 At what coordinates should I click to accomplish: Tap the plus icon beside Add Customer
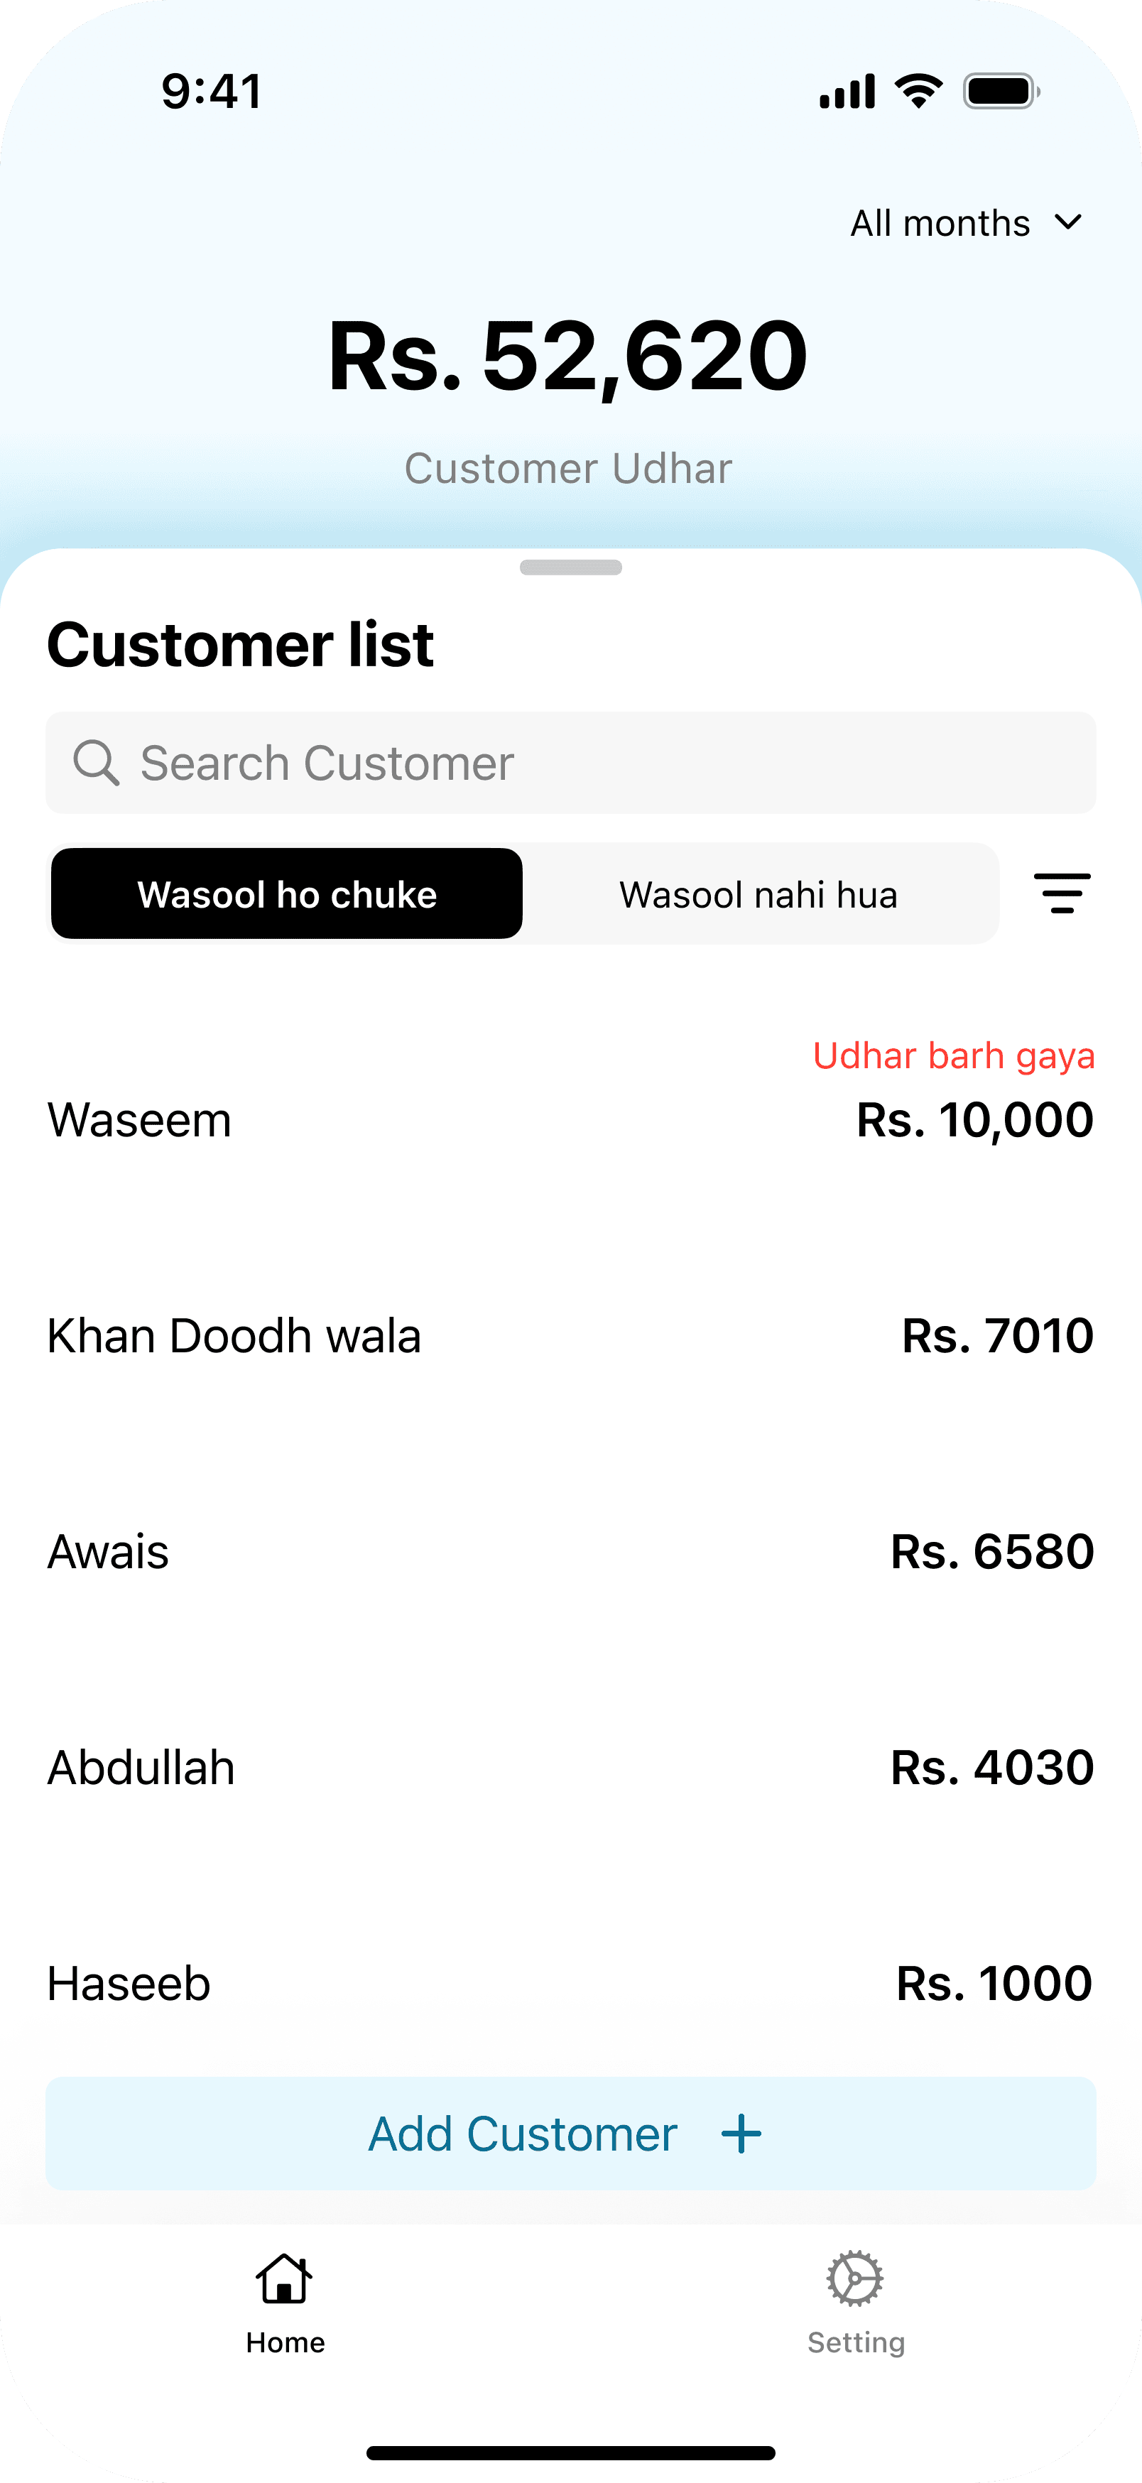click(741, 2134)
